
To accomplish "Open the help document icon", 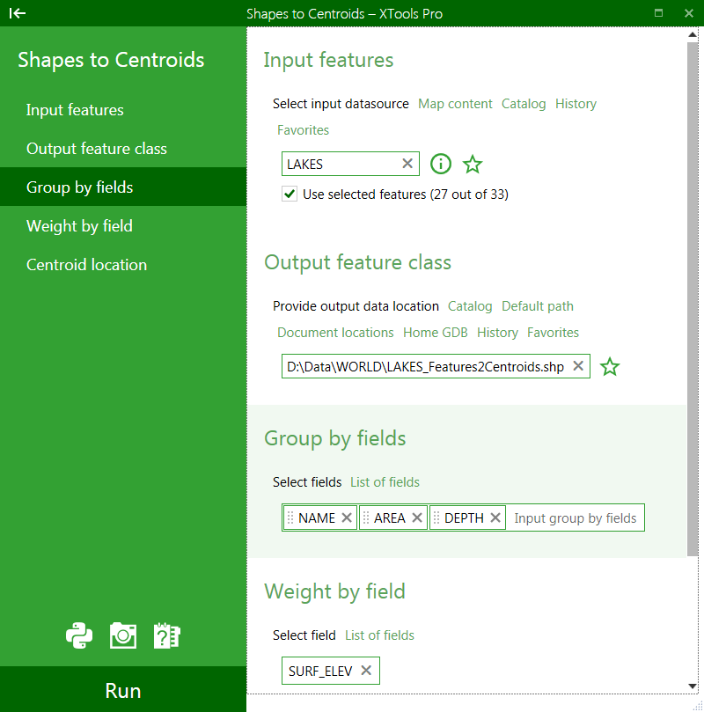I will pos(166,635).
